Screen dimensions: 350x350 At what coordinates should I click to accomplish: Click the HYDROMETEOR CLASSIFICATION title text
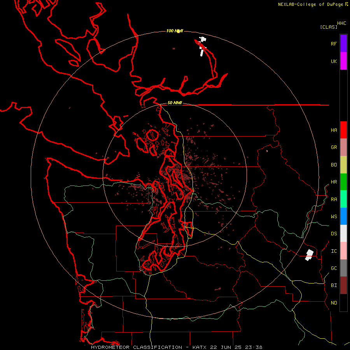coord(136,347)
